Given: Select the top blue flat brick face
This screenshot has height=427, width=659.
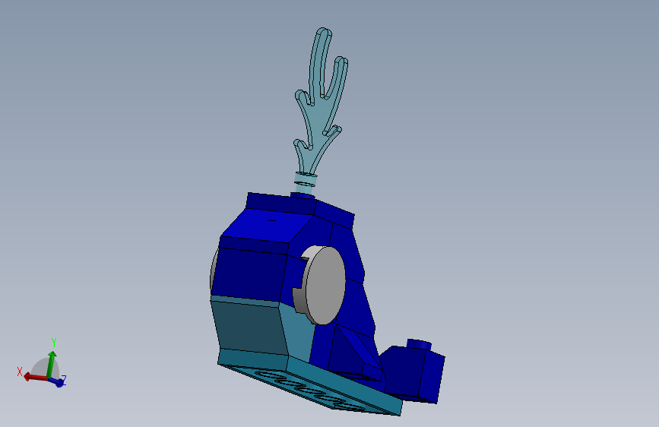Looking at the screenshot, I should pyautogui.click(x=269, y=225).
